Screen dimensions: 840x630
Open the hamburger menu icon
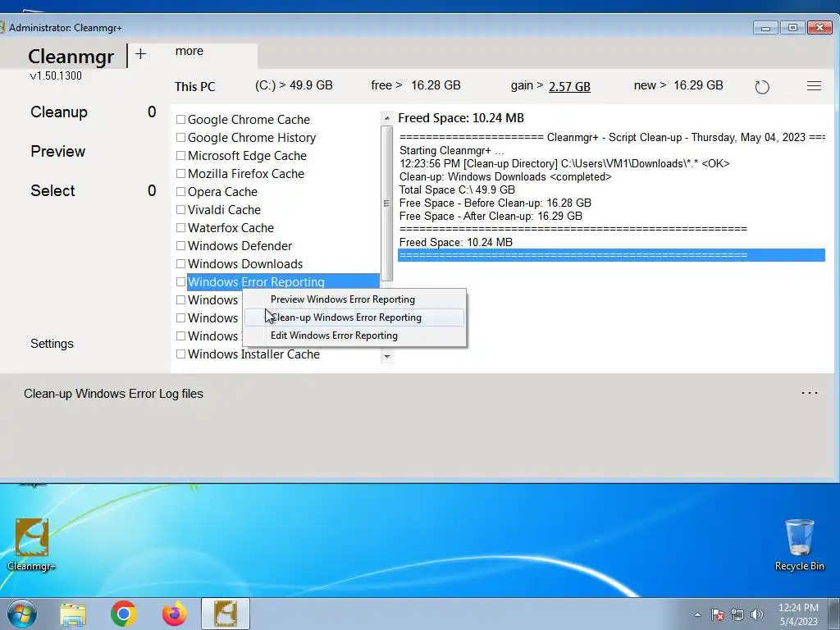[x=814, y=85]
